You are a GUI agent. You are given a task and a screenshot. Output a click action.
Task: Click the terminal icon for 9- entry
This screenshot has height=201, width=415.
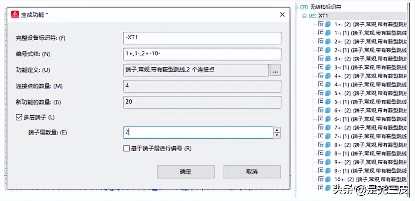(x=321, y=170)
